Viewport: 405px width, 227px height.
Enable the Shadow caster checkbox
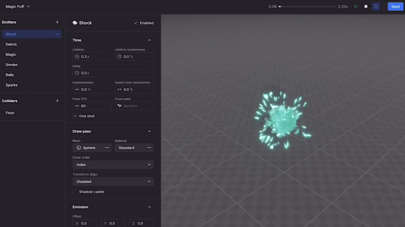pyautogui.click(x=75, y=192)
